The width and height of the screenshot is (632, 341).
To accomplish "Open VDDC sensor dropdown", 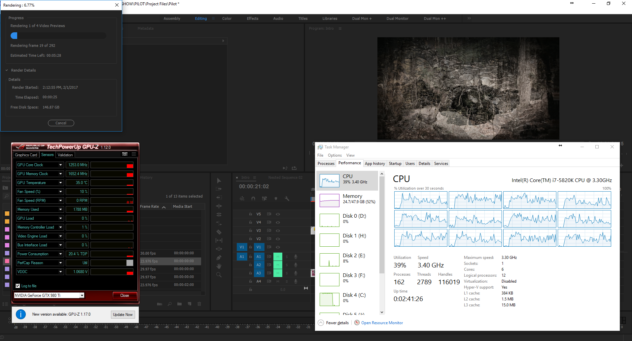I will 60,272.
